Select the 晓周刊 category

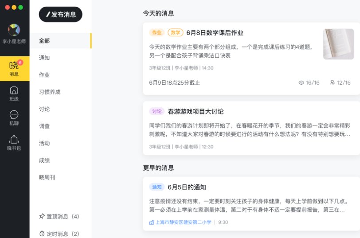(47, 177)
